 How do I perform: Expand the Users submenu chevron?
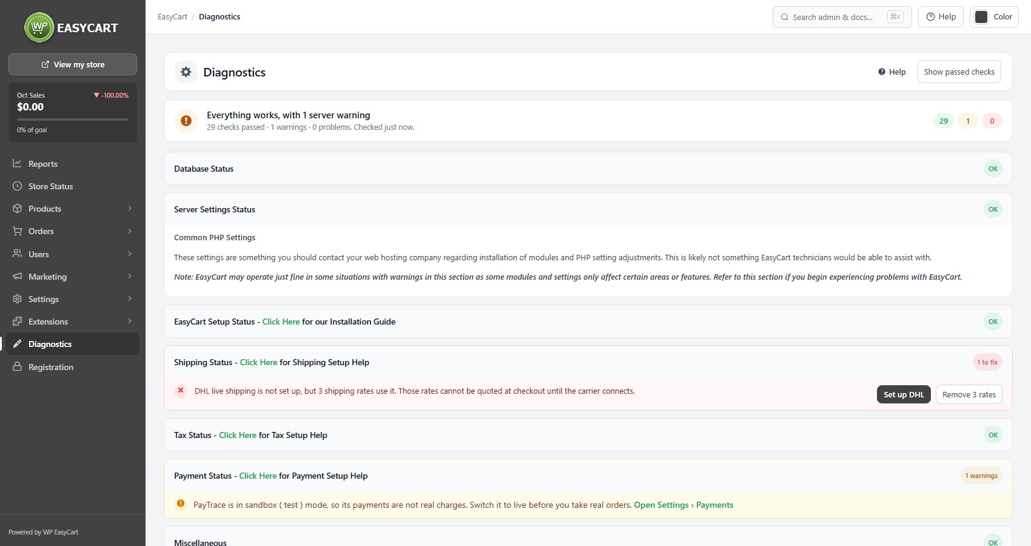point(130,254)
